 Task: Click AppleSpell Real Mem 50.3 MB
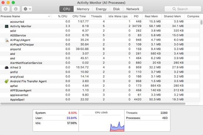[x=155, y=100]
